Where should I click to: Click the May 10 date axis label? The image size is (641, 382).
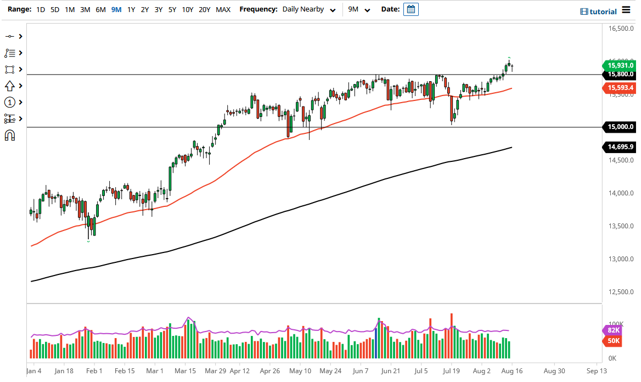(300, 371)
